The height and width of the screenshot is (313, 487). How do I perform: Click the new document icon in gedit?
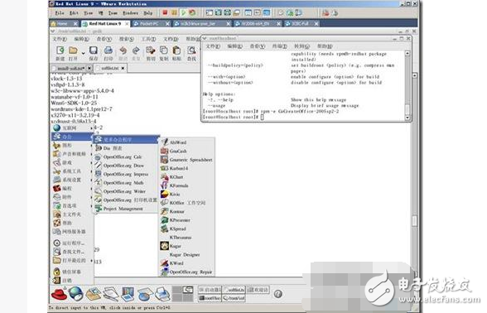click(x=60, y=51)
